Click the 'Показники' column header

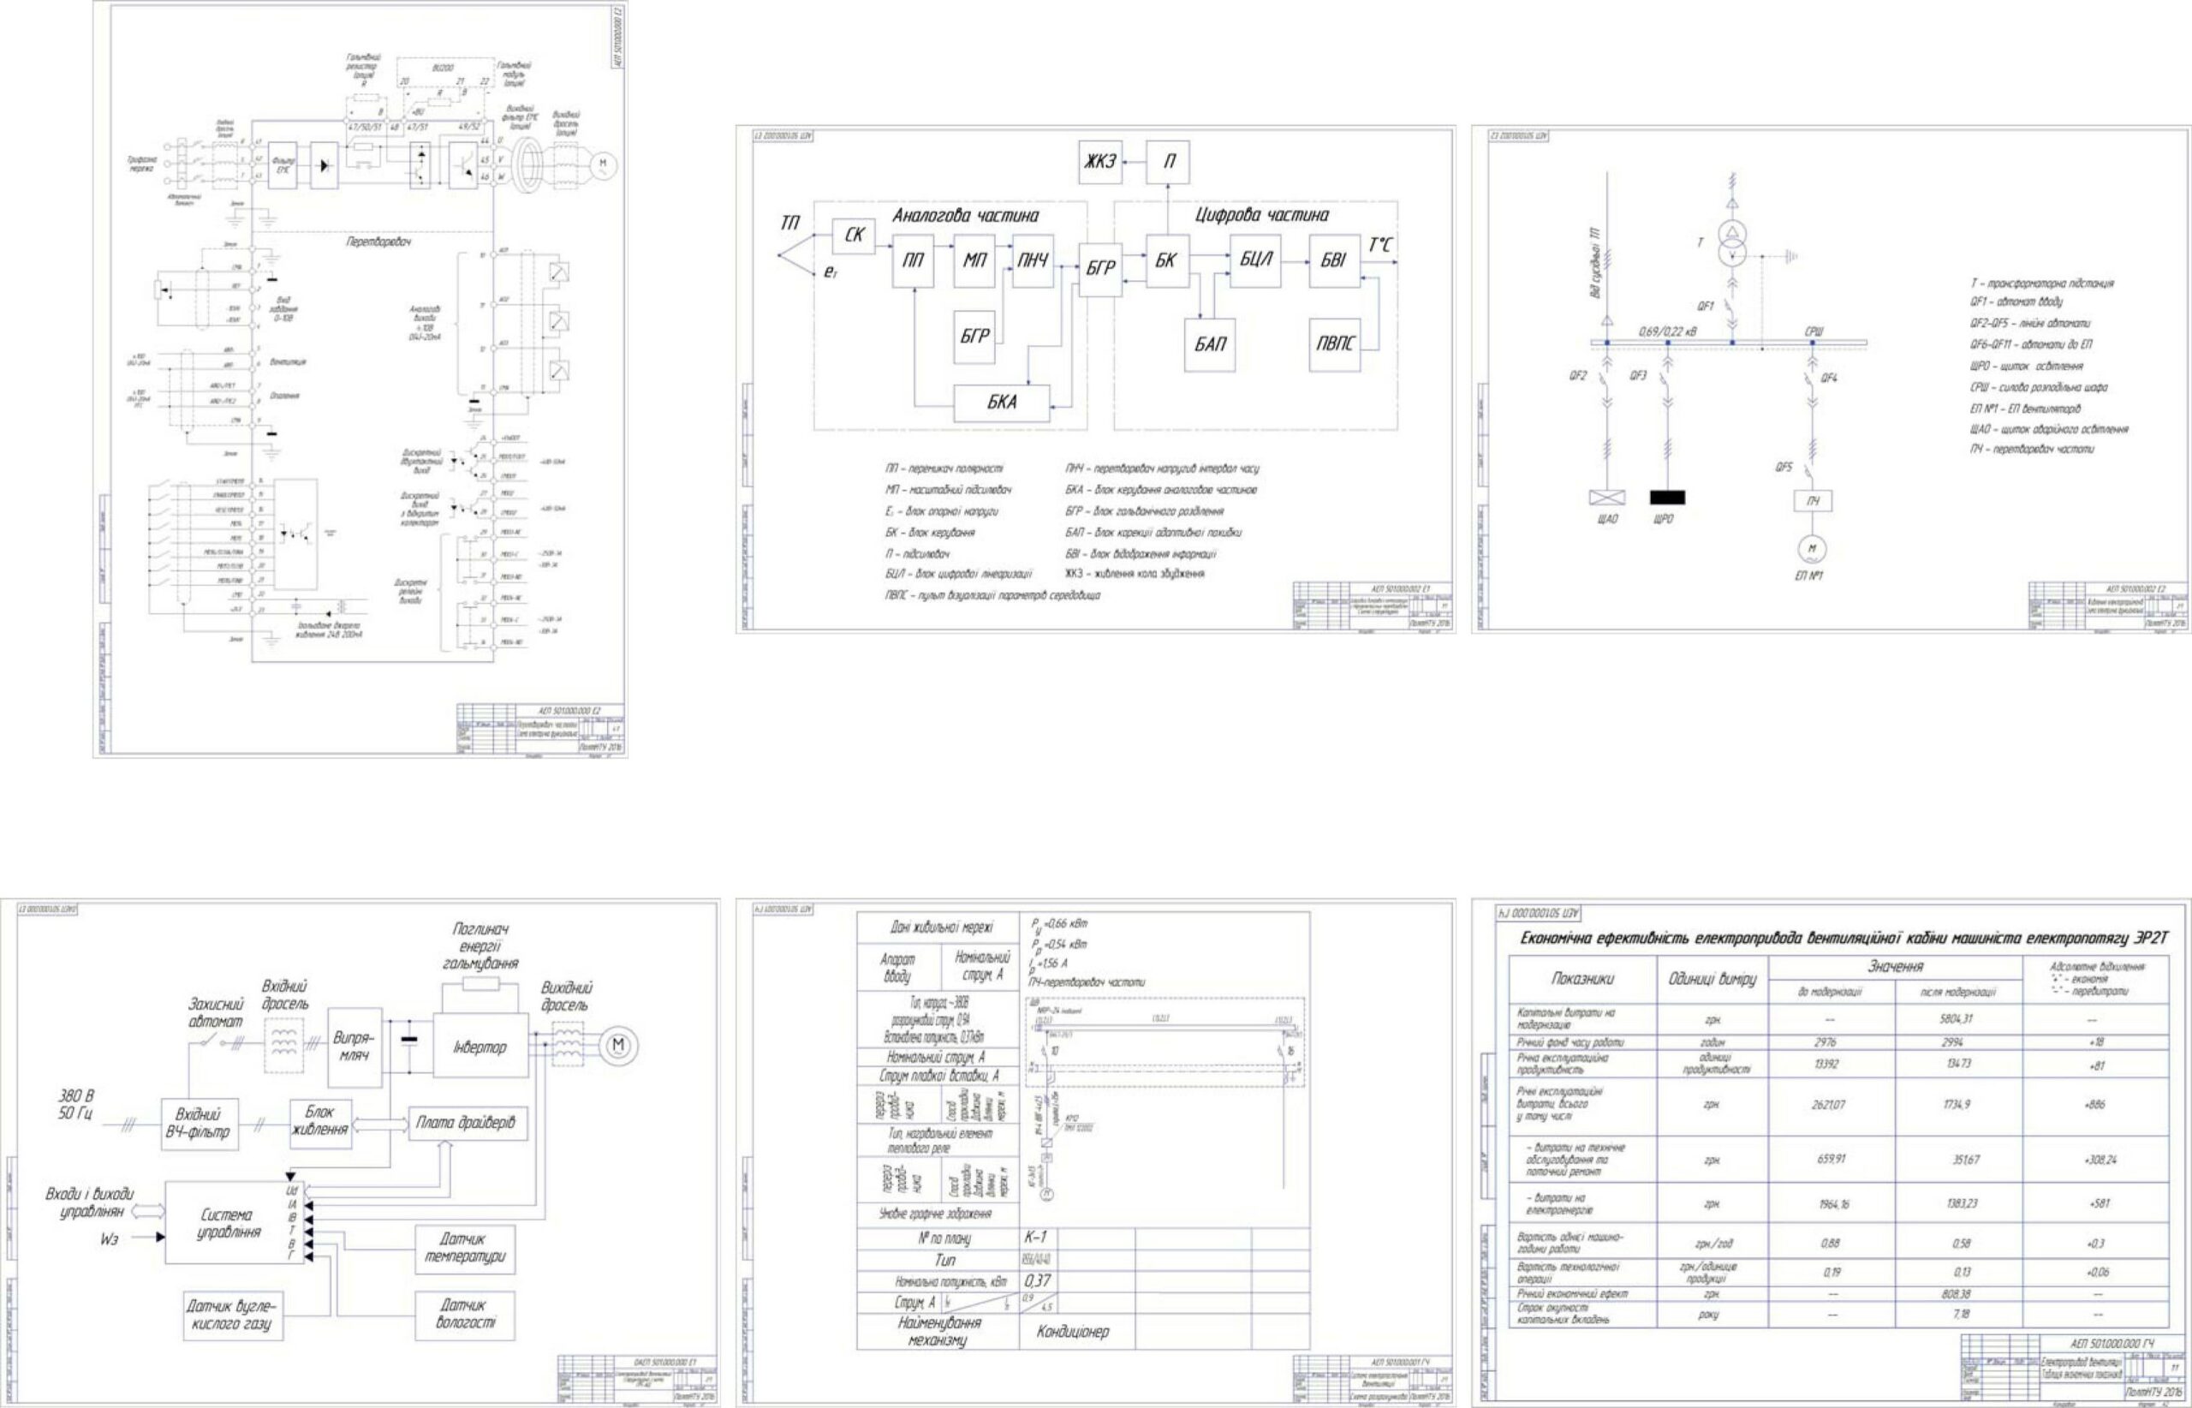[1583, 979]
